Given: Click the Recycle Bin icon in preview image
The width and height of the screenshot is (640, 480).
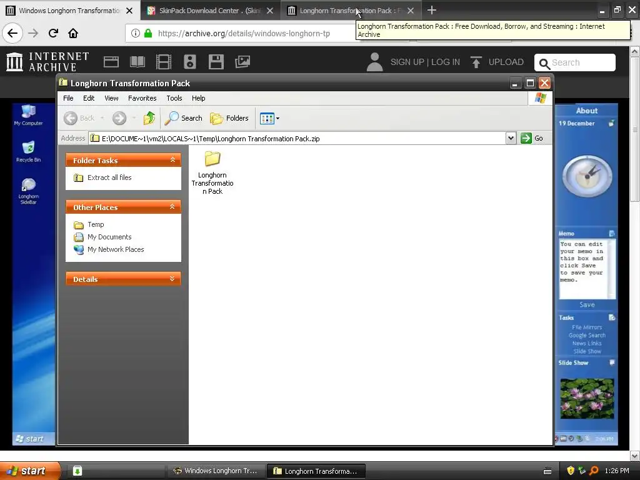Looking at the screenshot, I should (28, 152).
